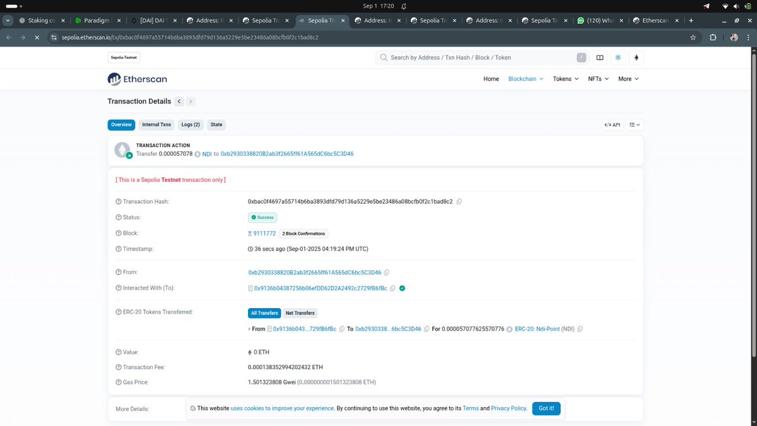Image resolution: width=757 pixels, height=426 pixels.
Task: Open a new browser tab with the plus button
Action: [x=691, y=20]
